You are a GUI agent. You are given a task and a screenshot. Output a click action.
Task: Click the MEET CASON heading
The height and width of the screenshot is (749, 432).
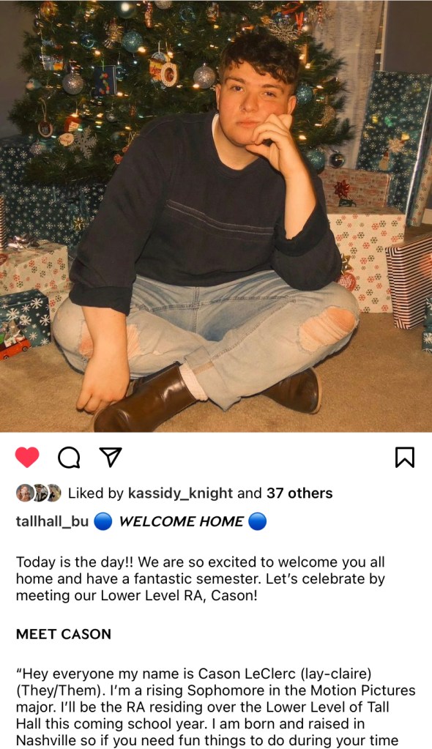point(64,634)
